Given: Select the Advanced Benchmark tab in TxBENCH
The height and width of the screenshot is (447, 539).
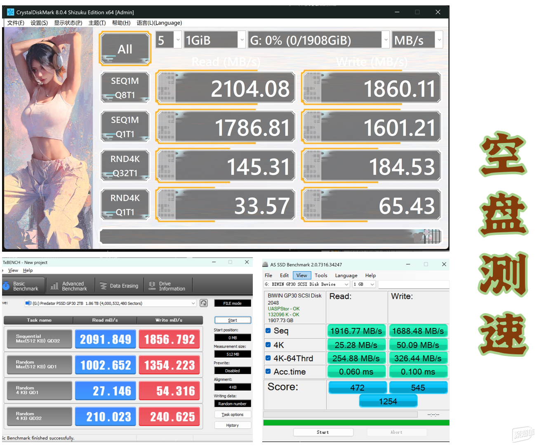Looking at the screenshot, I should [x=70, y=286].
